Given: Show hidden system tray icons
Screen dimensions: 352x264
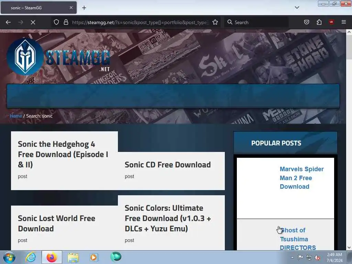Looking at the screenshot, I should pos(292,257).
